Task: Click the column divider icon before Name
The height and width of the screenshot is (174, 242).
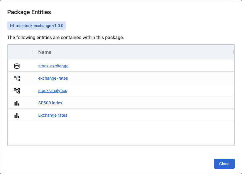Action: click(x=33, y=52)
